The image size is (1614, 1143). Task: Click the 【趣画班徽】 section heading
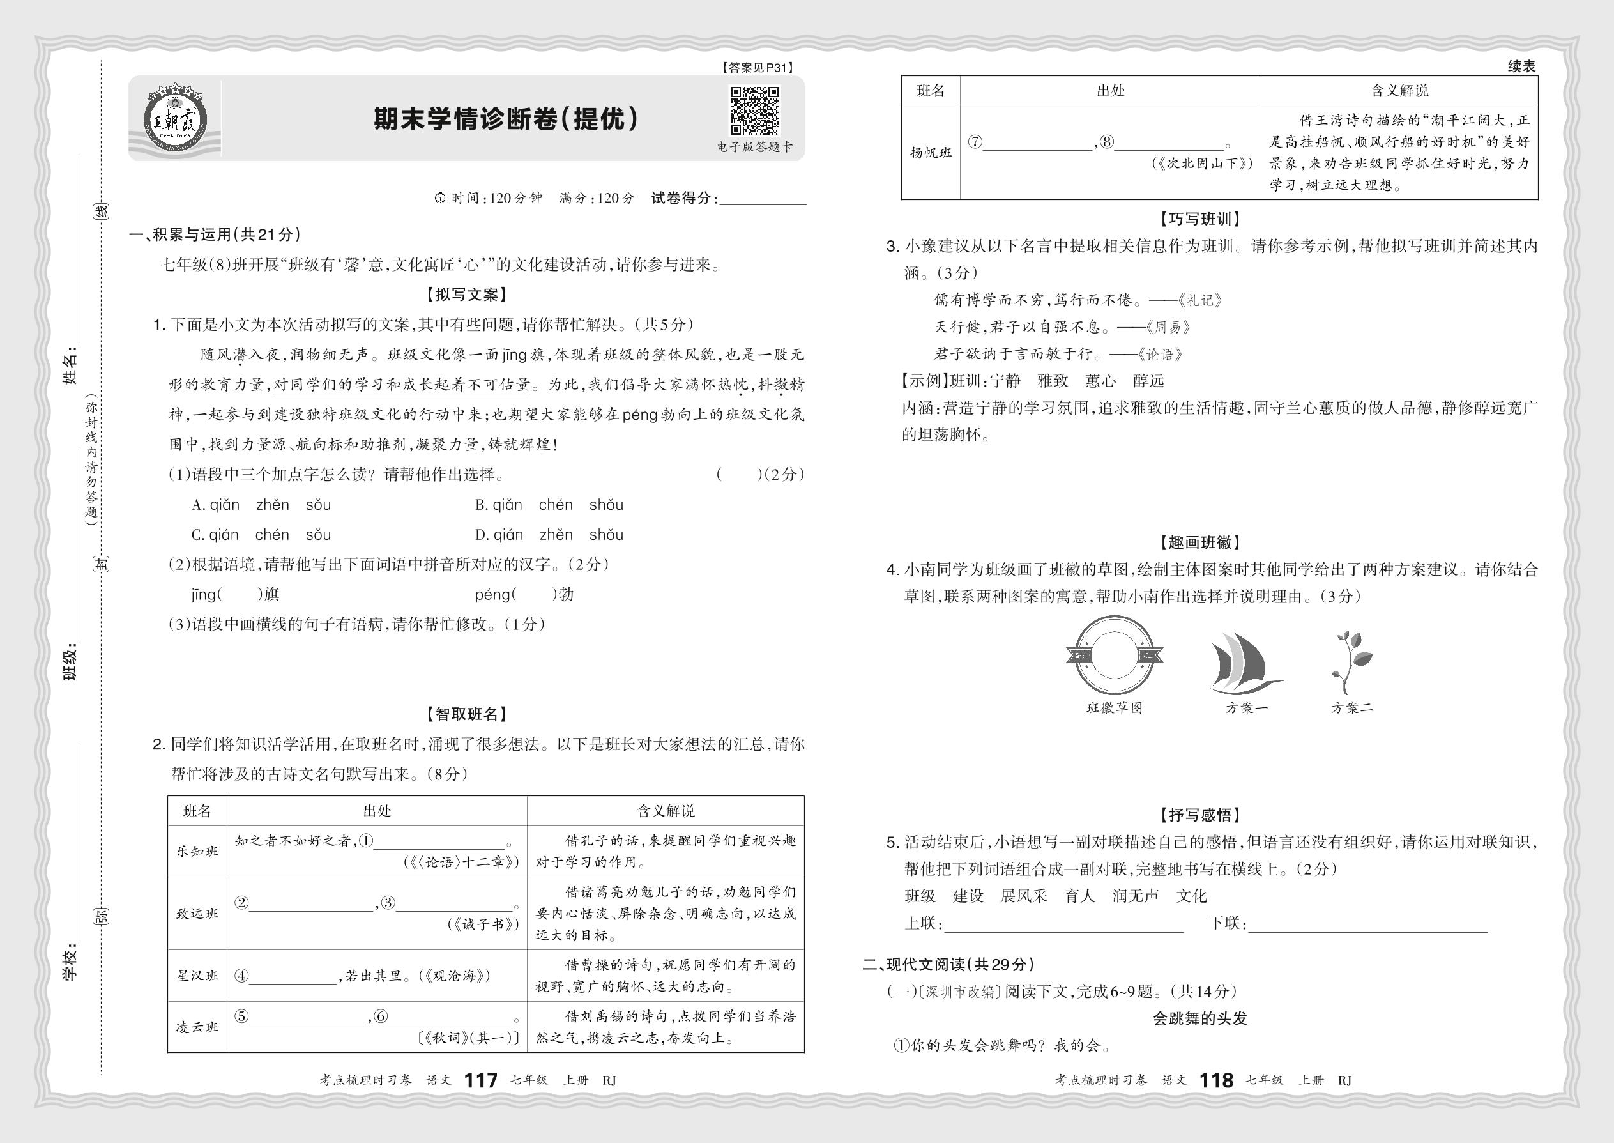click(x=1199, y=542)
